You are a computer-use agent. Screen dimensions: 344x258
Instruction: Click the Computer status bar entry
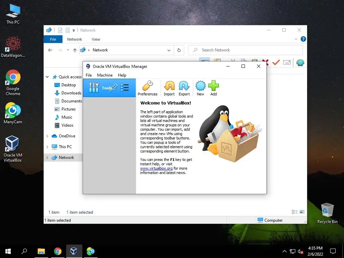[270, 220]
